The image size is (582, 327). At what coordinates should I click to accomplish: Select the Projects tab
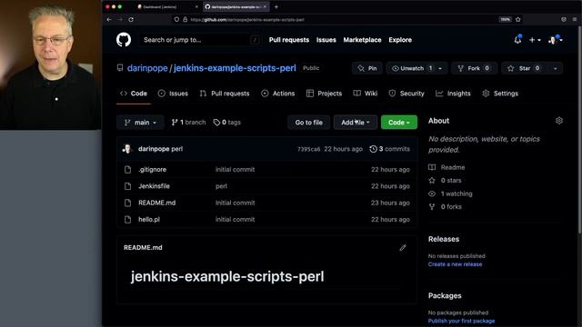coord(324,94)
